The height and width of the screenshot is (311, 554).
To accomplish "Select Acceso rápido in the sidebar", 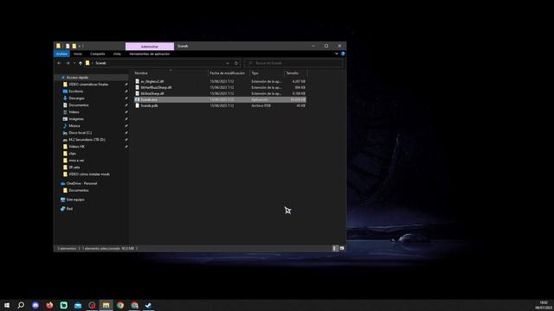I will point(77,78).
